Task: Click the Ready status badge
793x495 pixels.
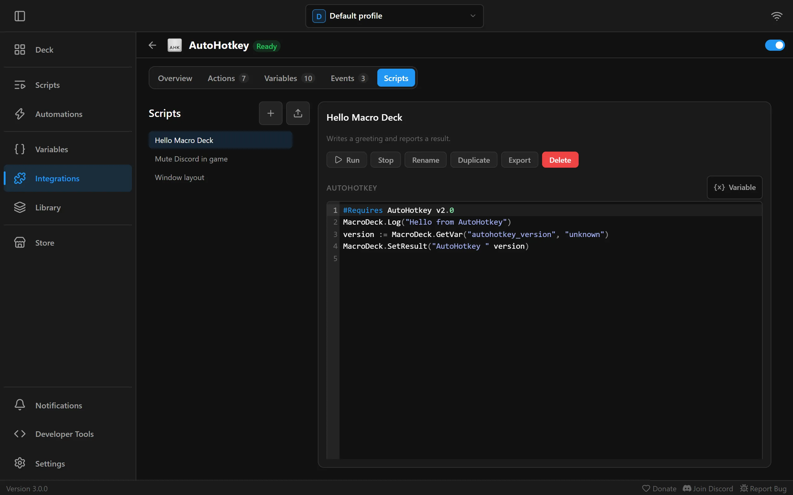Action: [266, 46]
